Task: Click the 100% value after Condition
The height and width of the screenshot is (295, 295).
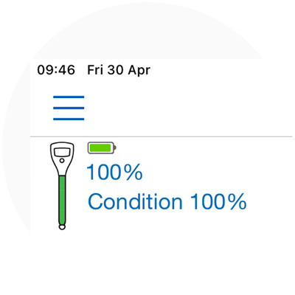Action: point(218,201)
